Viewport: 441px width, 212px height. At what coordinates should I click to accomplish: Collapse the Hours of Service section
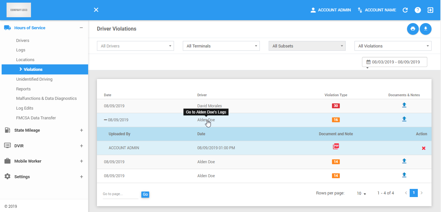pyautogui.click(x=81, y=28)
